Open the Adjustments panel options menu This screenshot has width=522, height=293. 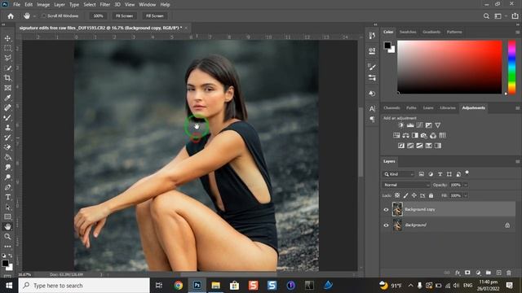coord(517,108)
